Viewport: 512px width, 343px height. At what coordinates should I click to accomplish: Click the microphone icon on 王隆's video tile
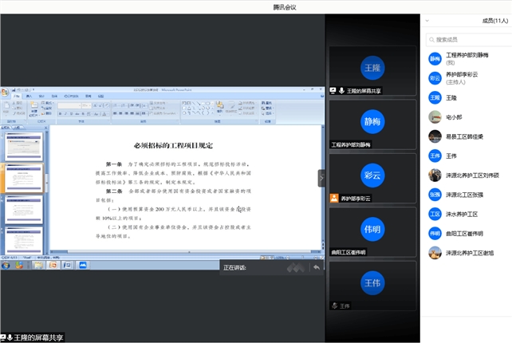tap(341, 90)
